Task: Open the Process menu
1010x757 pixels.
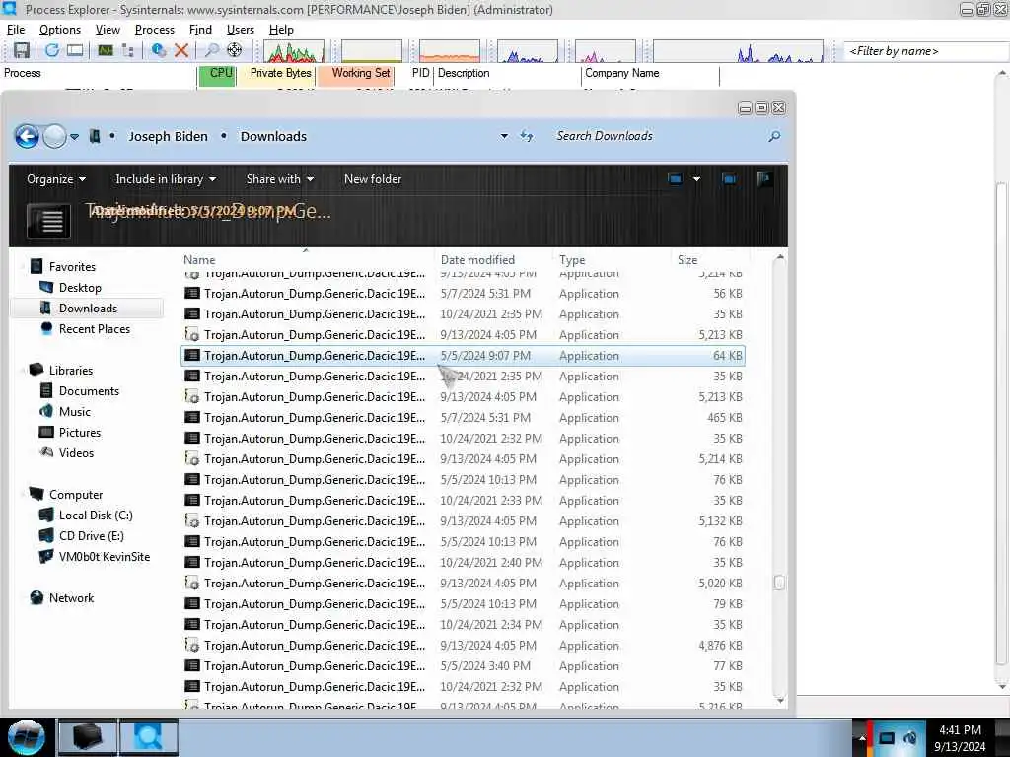Action: coord(155,30)
